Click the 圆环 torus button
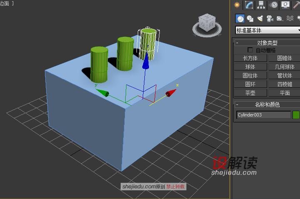300x199 pixels. [x=250, y=84]
